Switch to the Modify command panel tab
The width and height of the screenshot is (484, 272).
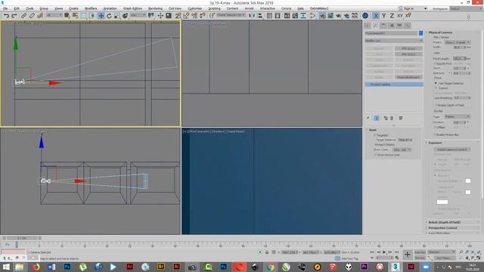pos(375,26)
